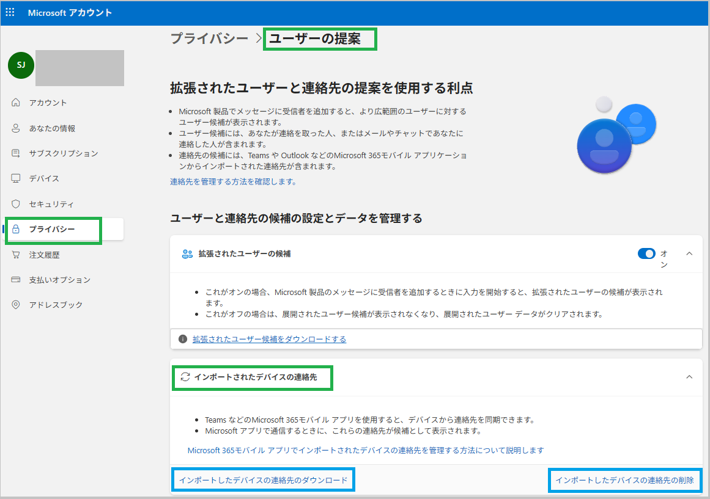Click the ユーザーの提案 breadcrumb title

tap(315, 38)
